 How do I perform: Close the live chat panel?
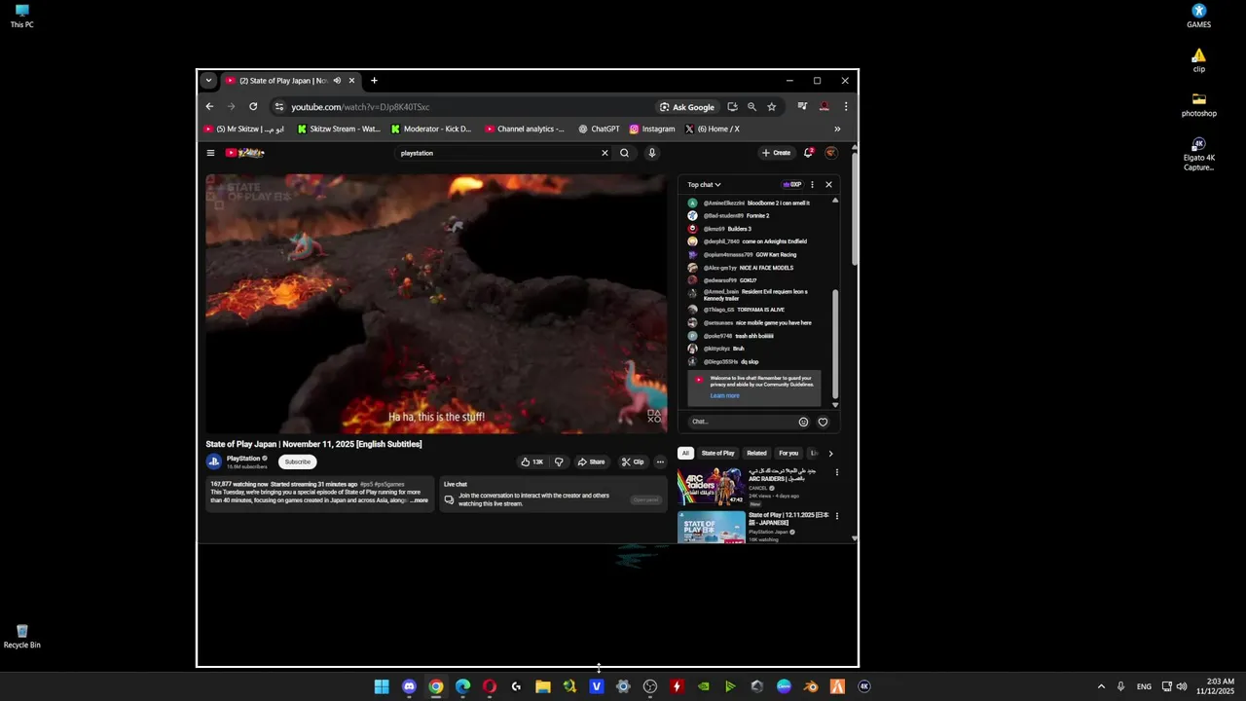pos(828,184)
